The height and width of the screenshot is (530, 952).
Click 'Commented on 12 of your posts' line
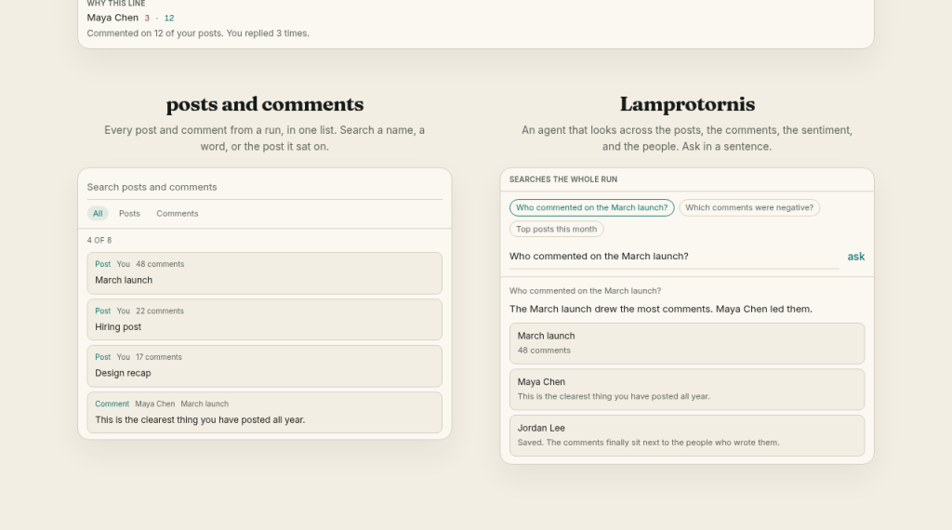[x=198, y=33]
